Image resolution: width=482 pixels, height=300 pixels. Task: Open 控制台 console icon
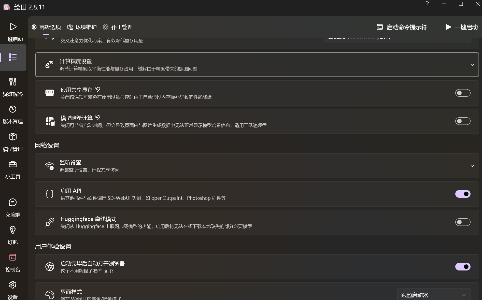tap(13, 257)
